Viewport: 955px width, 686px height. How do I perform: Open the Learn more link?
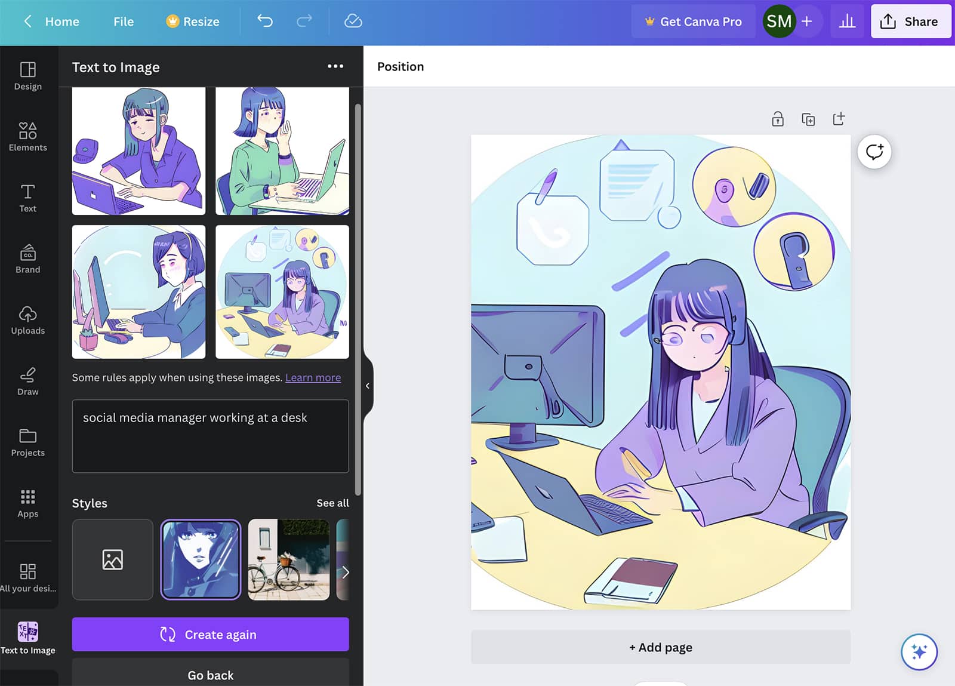pos(313,377)
